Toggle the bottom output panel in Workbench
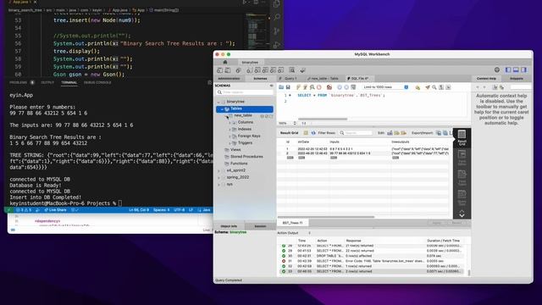542x305 pixels. pos(516,69)
